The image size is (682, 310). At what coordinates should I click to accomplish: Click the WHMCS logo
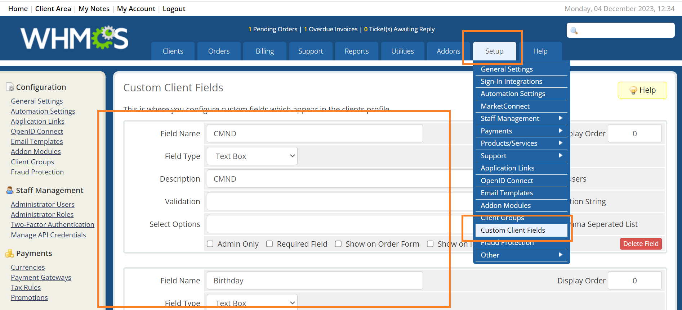[x=74, y=38]
